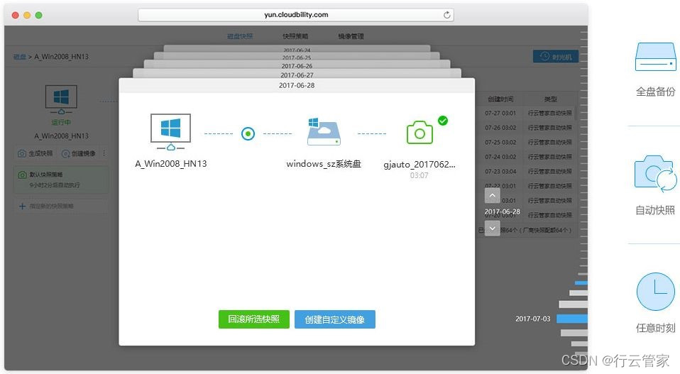Click the 全盘备份 disk icon
Viewport: 680px width, 374px height.
(x=655, y=57)
